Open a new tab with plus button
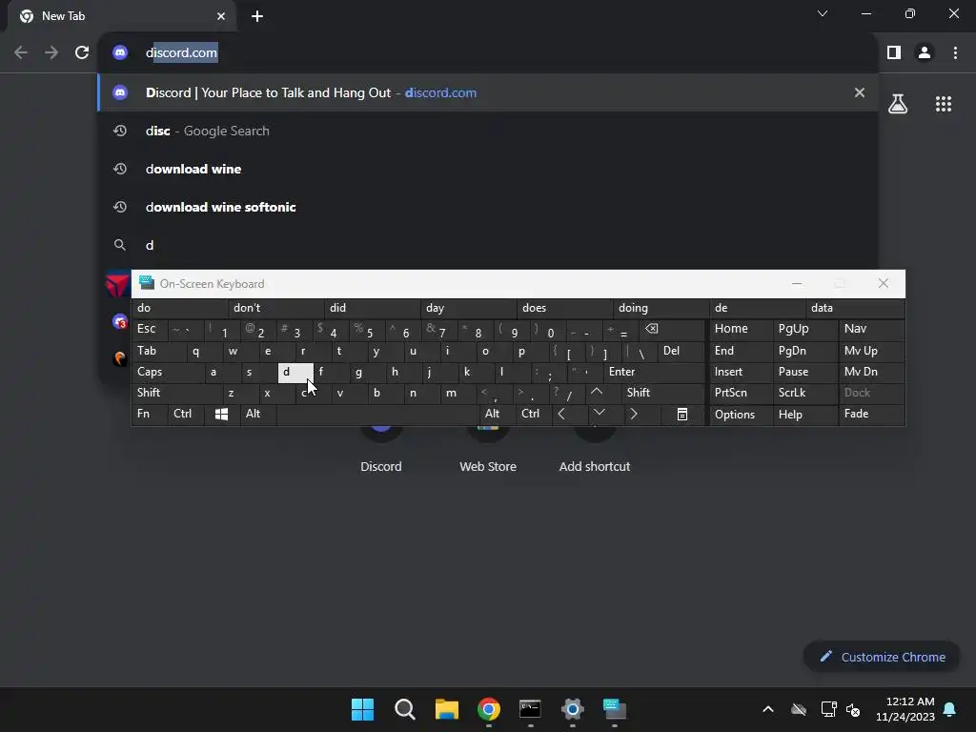Image resolution: width=976 pixels, height=732 pixels. [x=257, y=16]
